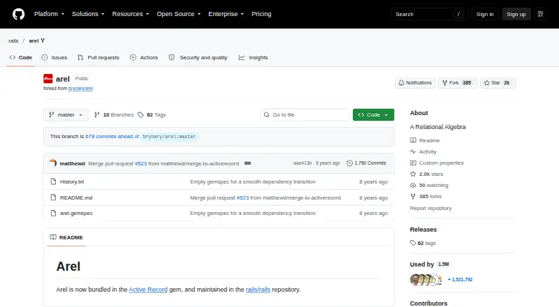Click Report repository link
The height and width of the screenshot is (307, 559).
click(430, 209)
